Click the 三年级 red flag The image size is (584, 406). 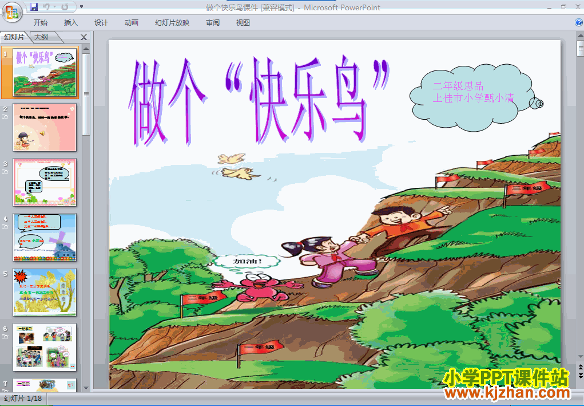(x=527, y=188)
